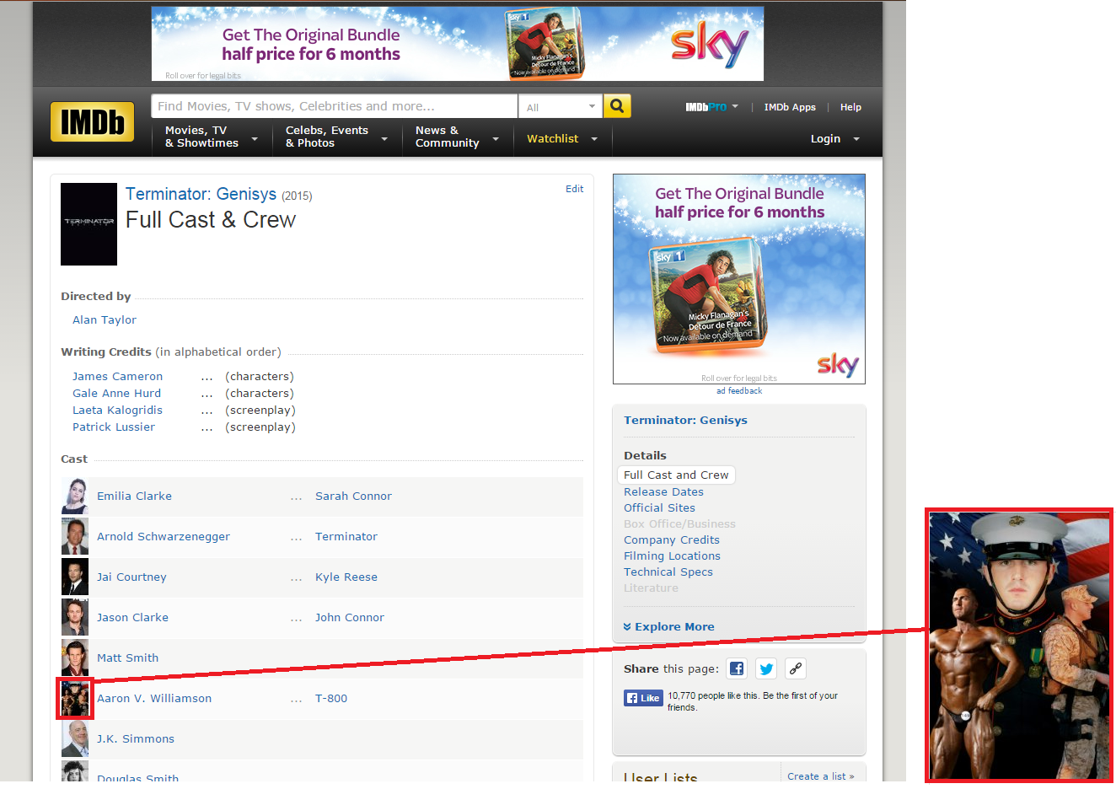
Task: Open Emilia Clarke's headshot thumbnail
Action: tap(75, 496)
